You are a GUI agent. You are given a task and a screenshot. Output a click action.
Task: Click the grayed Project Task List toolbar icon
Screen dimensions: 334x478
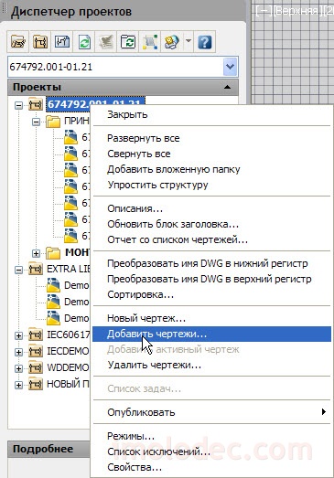(x=106, y=42)
